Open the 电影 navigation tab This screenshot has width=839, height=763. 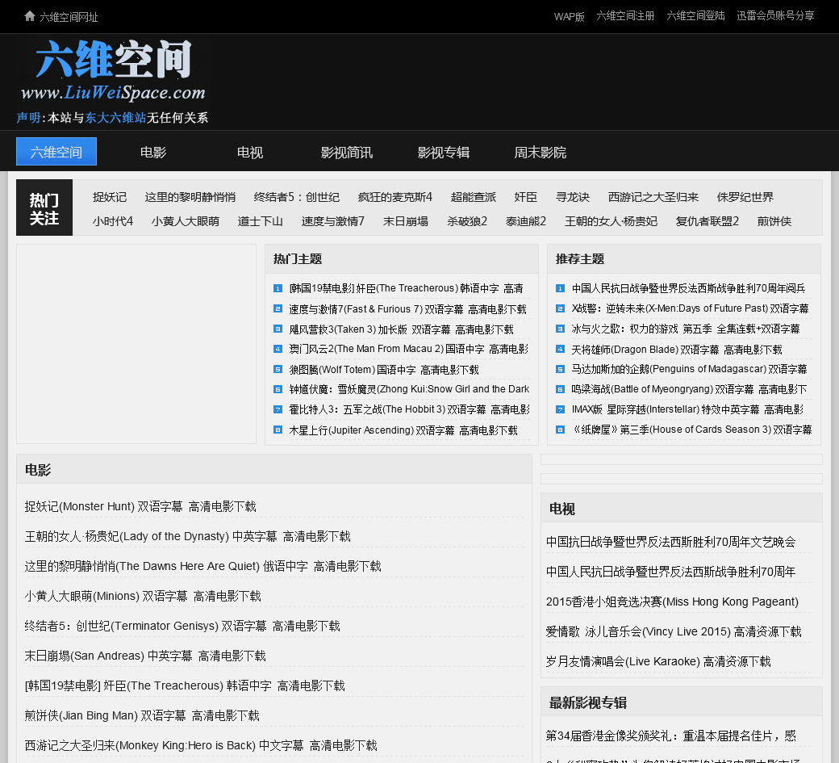point(153,152)
